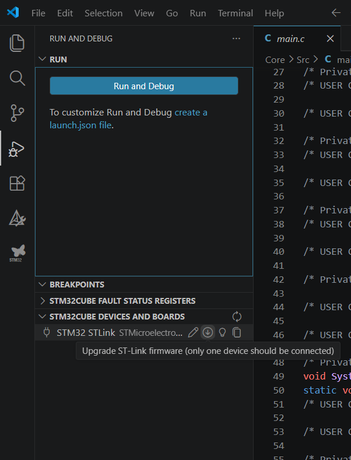This screenshot has height=460, width=351.
Task: Go back using the arrow in title bar
Action: (x=336, y=13)
